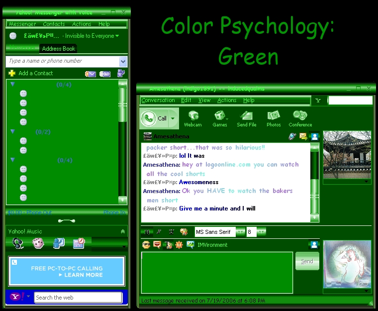Image resolution: width=378 pixels, height=311 pixels.
Task: Click the Yahoo! logo search button
Action: click(17, 297)
